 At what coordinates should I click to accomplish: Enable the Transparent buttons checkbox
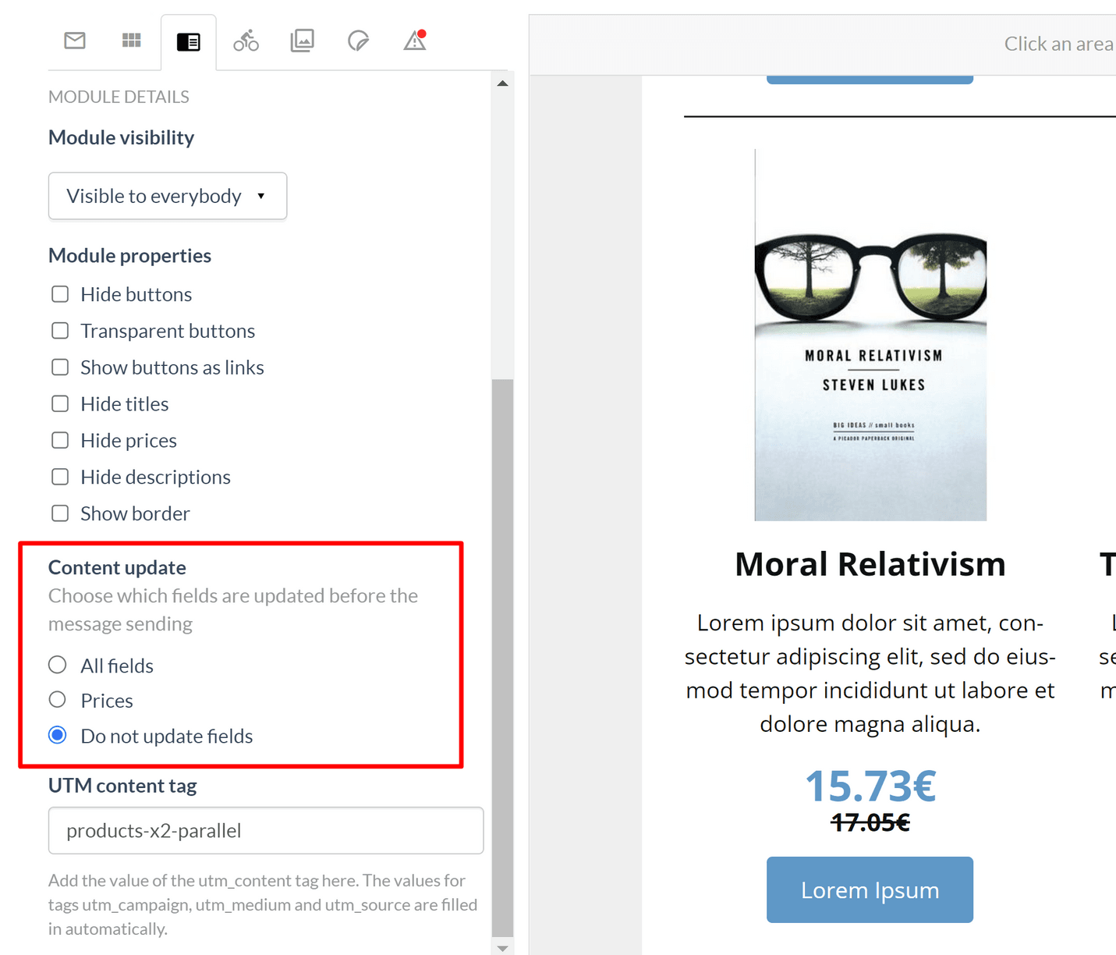tap(60, 331)
